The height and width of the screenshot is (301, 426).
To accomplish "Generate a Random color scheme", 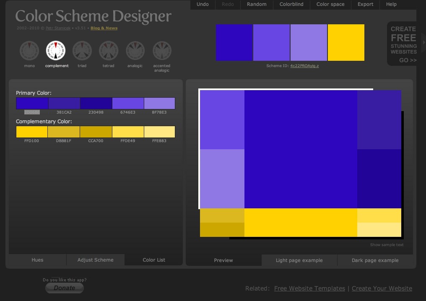I will [256, 5].
